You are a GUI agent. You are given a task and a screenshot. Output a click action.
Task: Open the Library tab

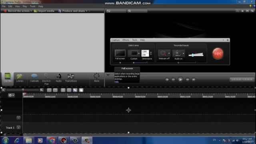20,78
